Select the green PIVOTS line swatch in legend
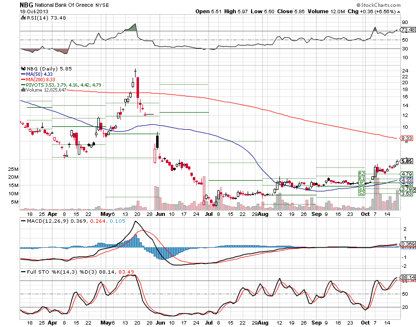Viewport: 416px width, 327px height. coord(23,85)
